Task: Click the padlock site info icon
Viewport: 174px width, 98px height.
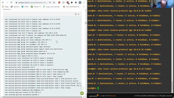Action: point(16,2)
